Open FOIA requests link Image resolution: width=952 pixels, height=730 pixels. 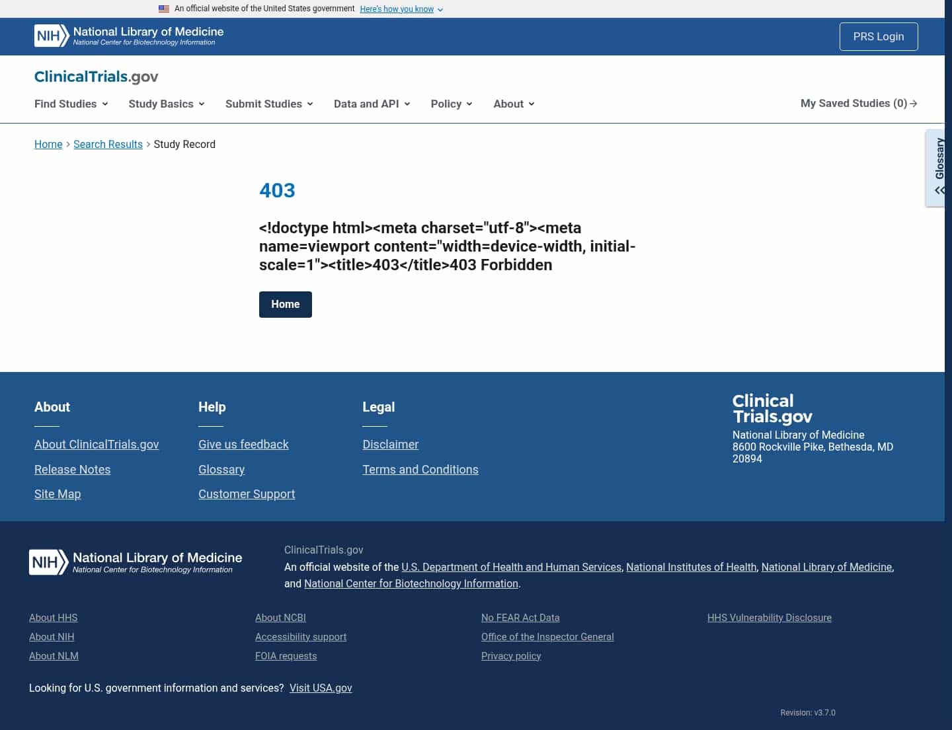pos(286,656)
